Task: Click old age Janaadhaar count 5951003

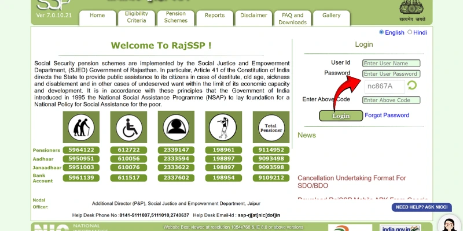Action: tap(81, 167)
